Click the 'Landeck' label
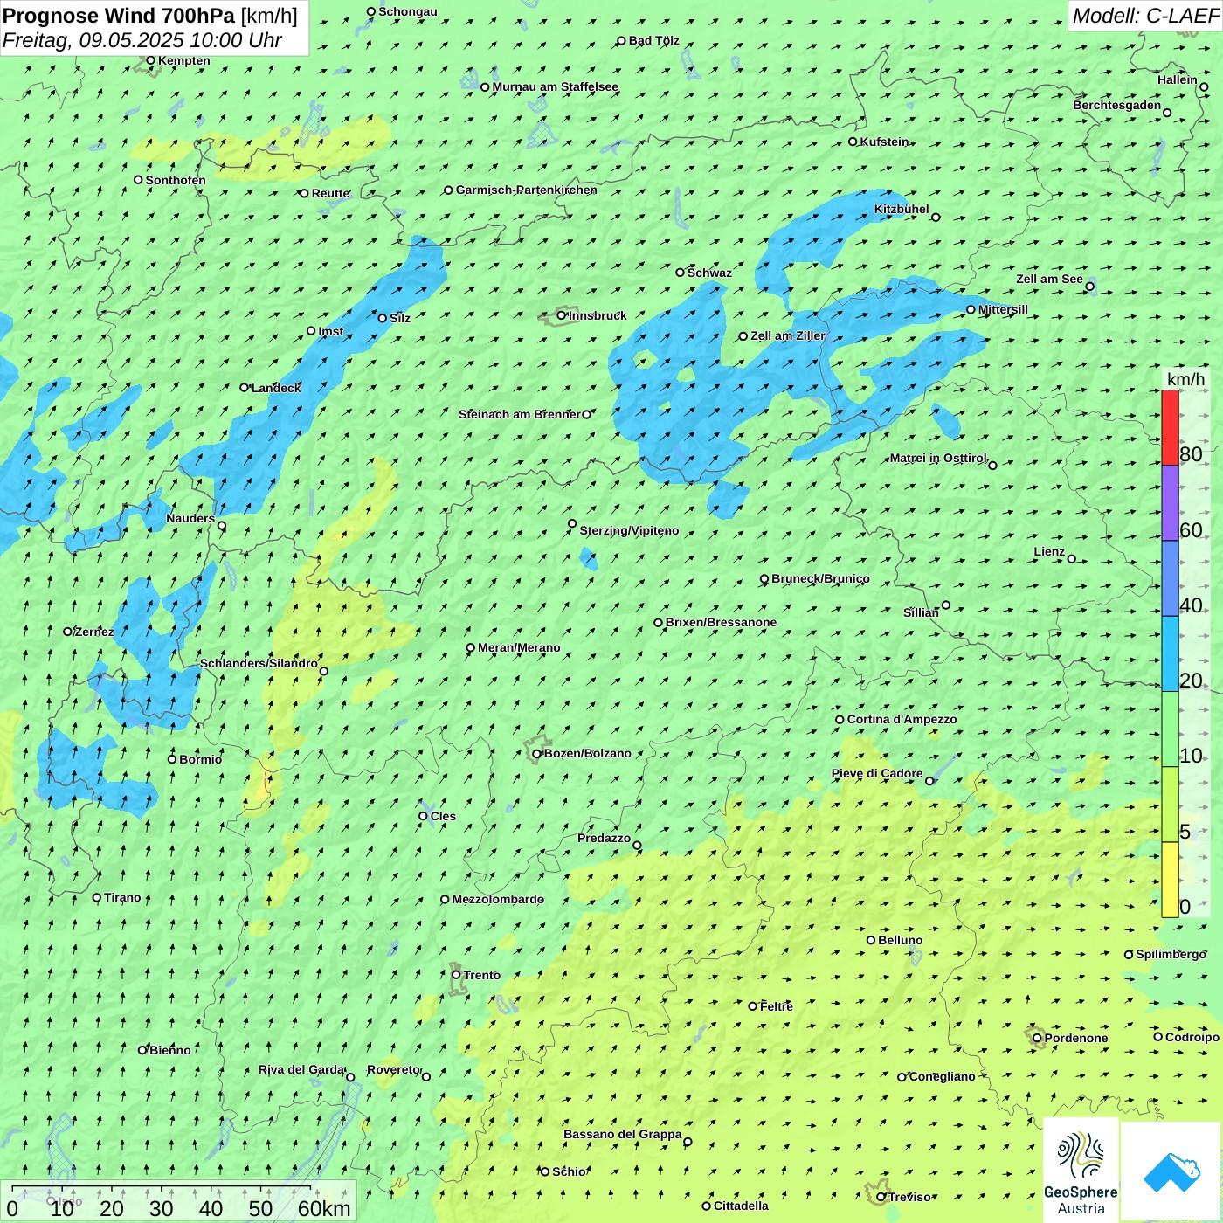This screenshot has height=1223, width=1223. point(276,388)
